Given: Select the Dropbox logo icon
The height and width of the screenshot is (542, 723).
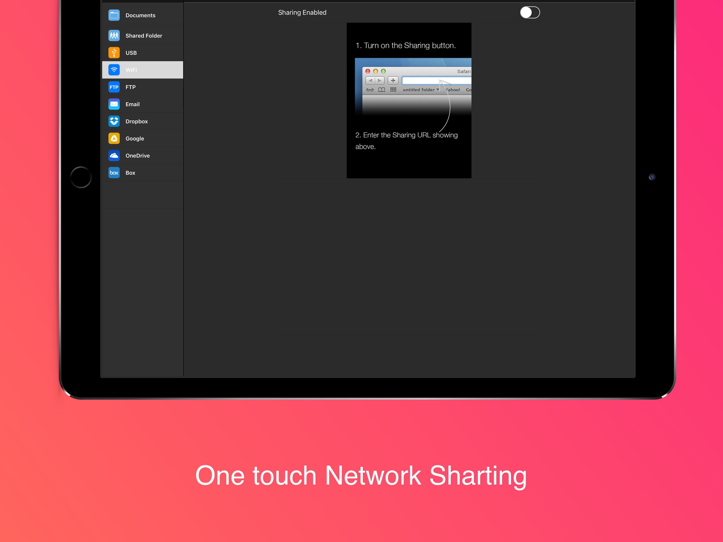Looking at the screenshot, I should 114,121.
